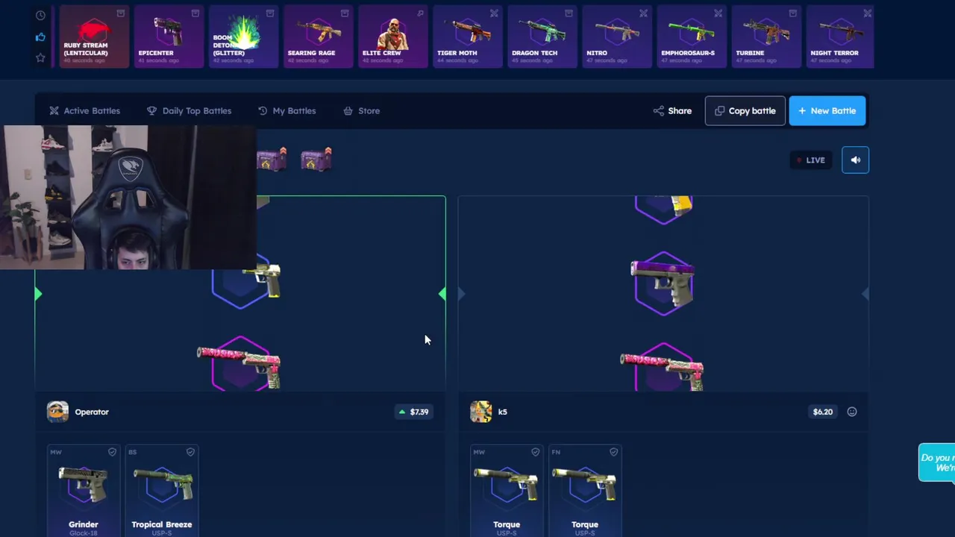Image resolution: width=955 pixels, height=537 pixels.
Task: Open the Tiger Moth drop card
Action: 468,37
